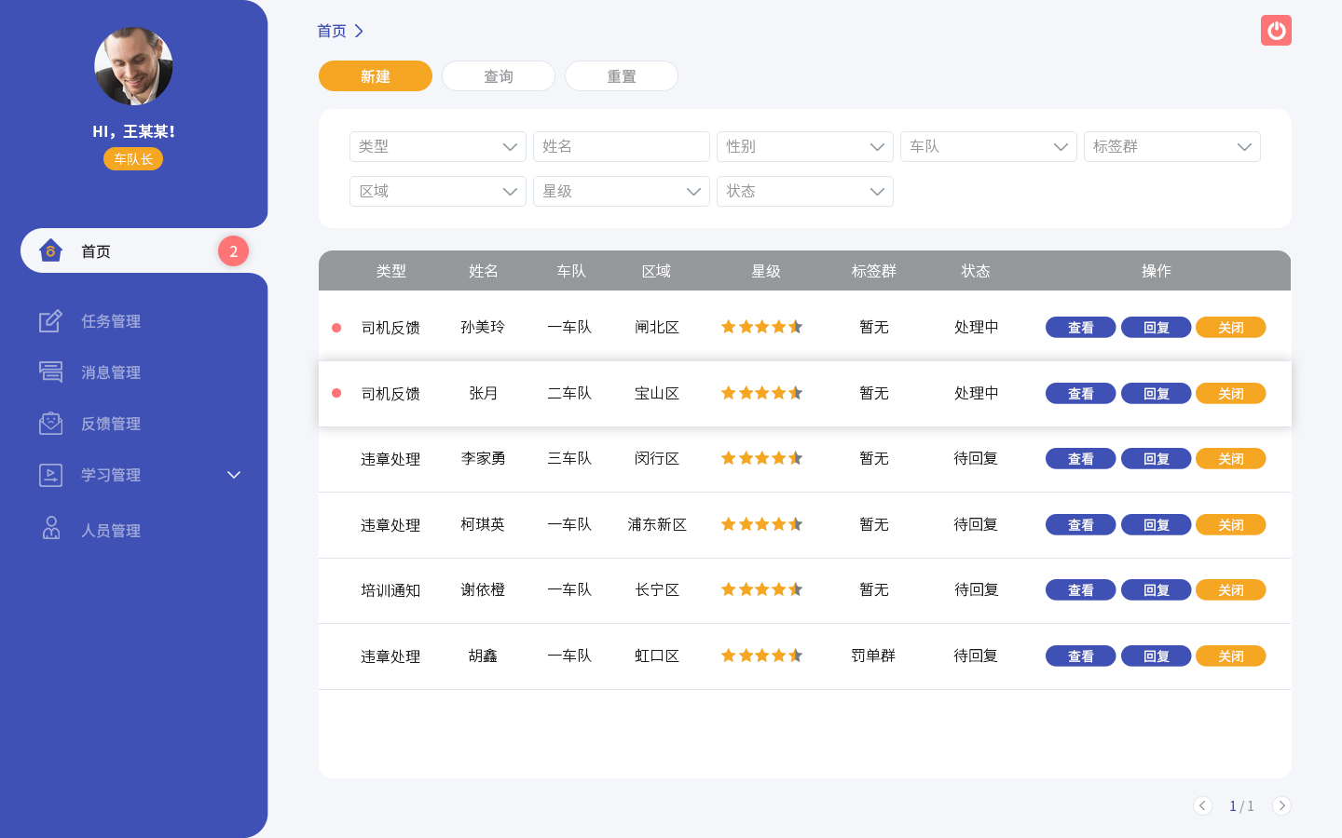The image size is (1342, 838).
Task: Open 人员管理 in the sidebar
Action: click(111, 531)
